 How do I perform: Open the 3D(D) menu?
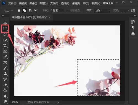[86, 4]
